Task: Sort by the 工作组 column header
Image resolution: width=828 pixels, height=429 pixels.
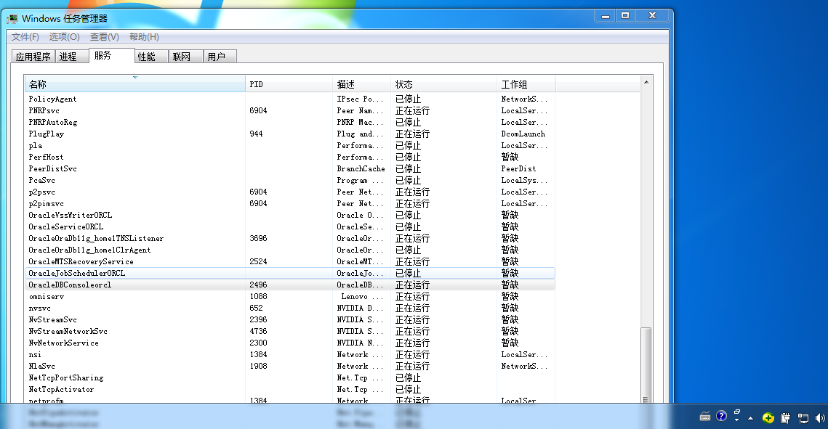Action: [x=526, y=84]
